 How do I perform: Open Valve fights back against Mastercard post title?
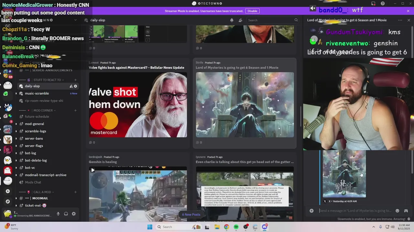point(136,68)
